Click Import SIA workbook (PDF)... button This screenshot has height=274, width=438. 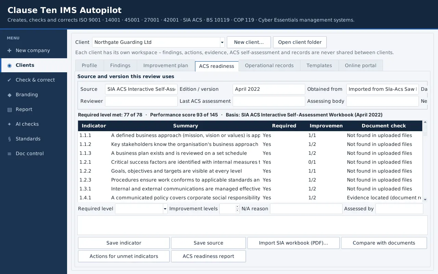tap(294, 243)
